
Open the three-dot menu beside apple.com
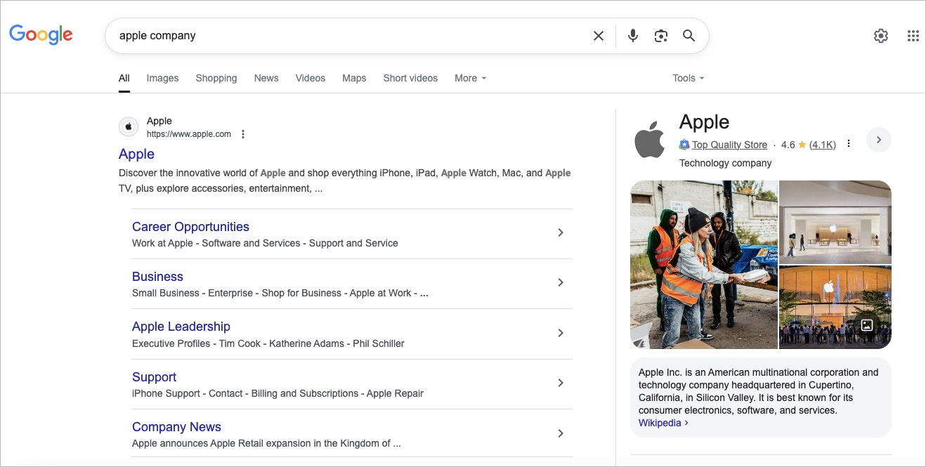click(x=242, y=133)
